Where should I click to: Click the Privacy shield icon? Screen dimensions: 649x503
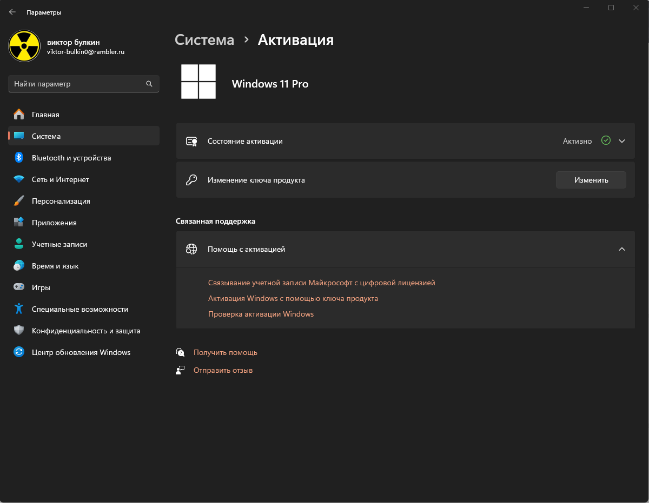click(19, 331)
